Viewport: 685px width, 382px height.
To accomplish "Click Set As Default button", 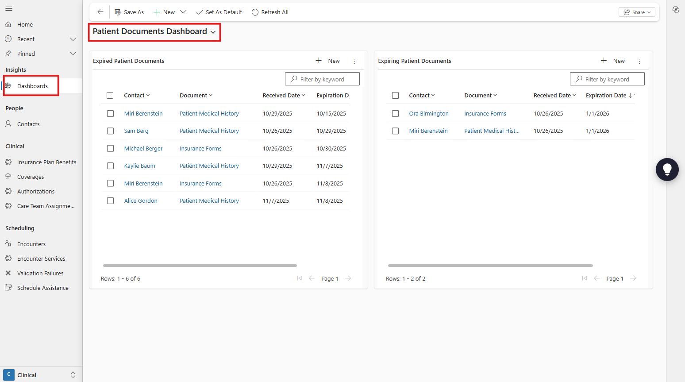I will pyautogui.click(x=219, y=12).
